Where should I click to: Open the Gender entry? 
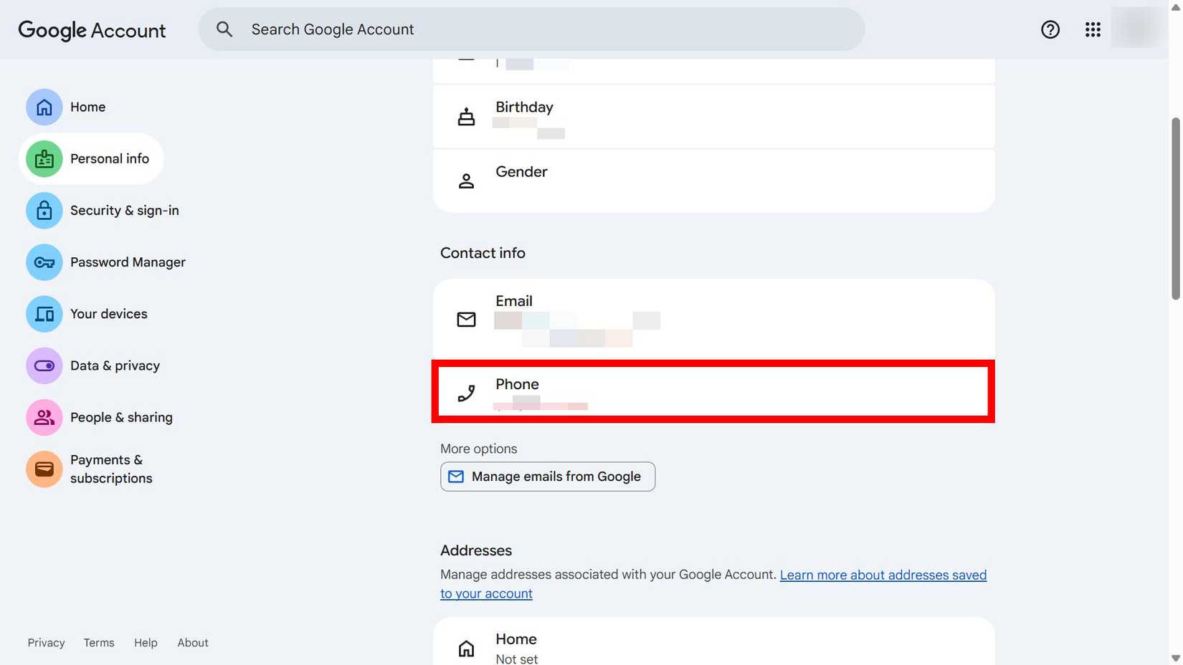[x=713, y=181]
